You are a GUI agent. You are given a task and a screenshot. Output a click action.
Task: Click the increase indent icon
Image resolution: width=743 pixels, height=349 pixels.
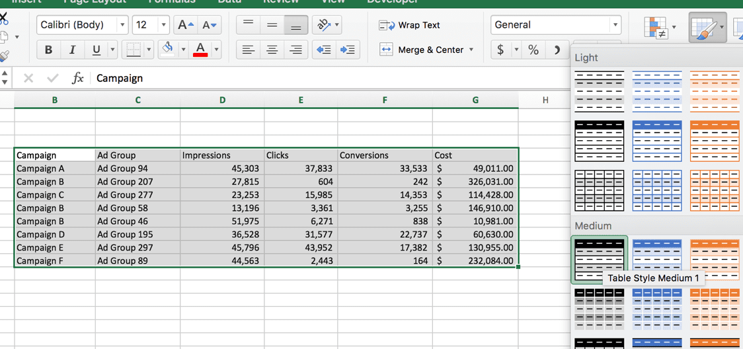tap(348, 50)
